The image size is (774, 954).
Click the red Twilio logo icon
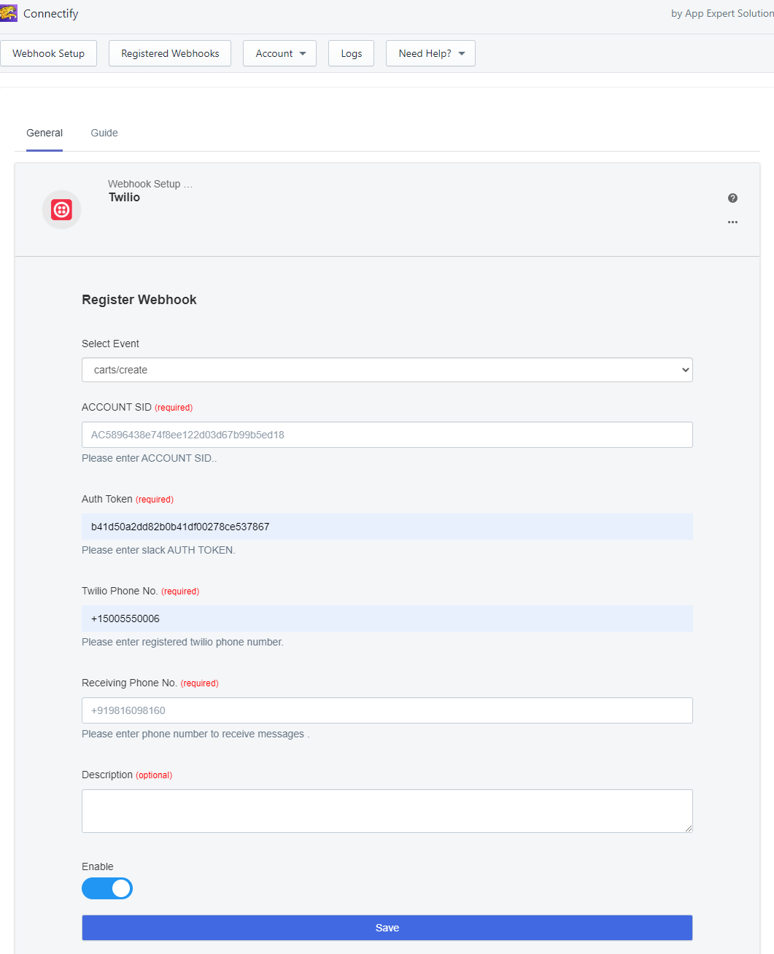coord(61,210)
